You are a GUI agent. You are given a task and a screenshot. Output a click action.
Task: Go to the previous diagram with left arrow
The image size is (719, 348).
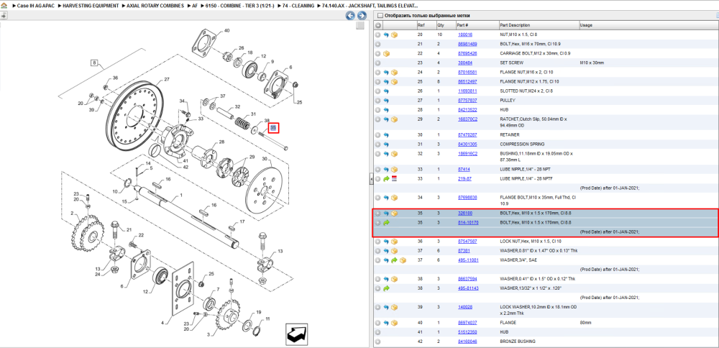(350, 16)
